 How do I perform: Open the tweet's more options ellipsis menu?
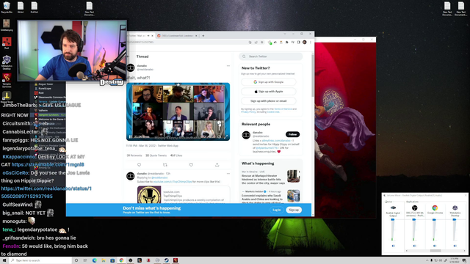(x=228, y=66)
